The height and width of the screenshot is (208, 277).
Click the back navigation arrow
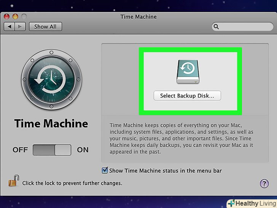pyautogui.click(x=9, y=27)
